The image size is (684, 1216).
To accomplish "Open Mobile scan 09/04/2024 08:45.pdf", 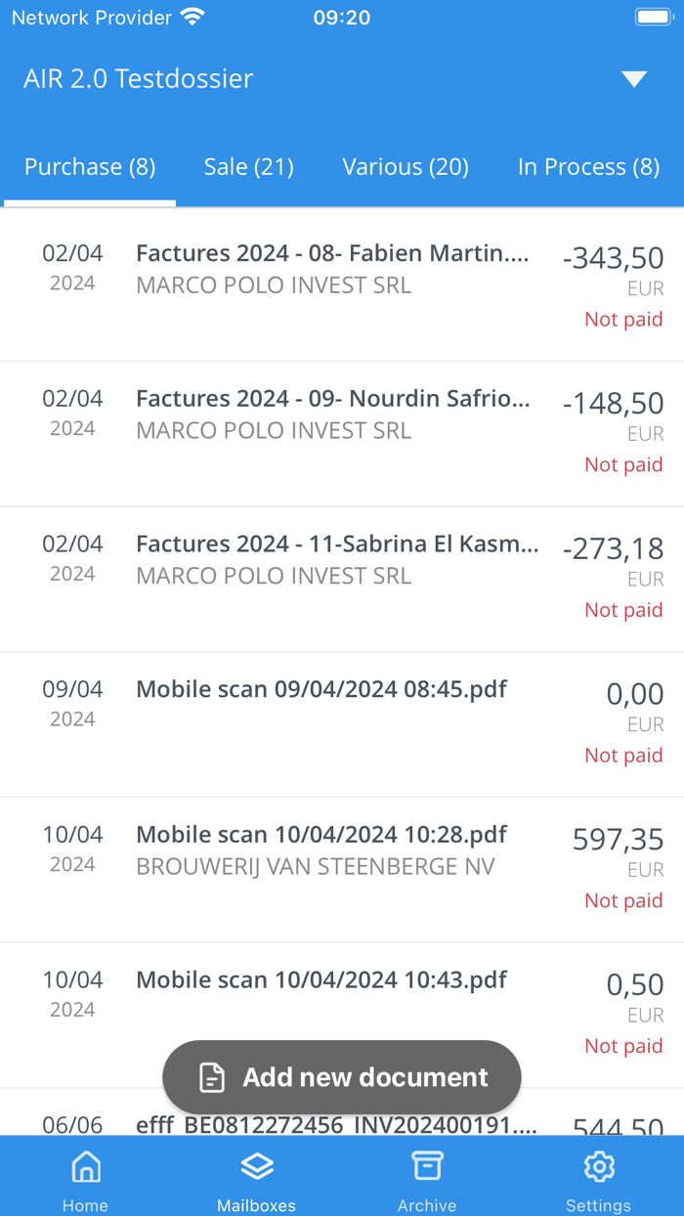I will [x=321, y=690].
